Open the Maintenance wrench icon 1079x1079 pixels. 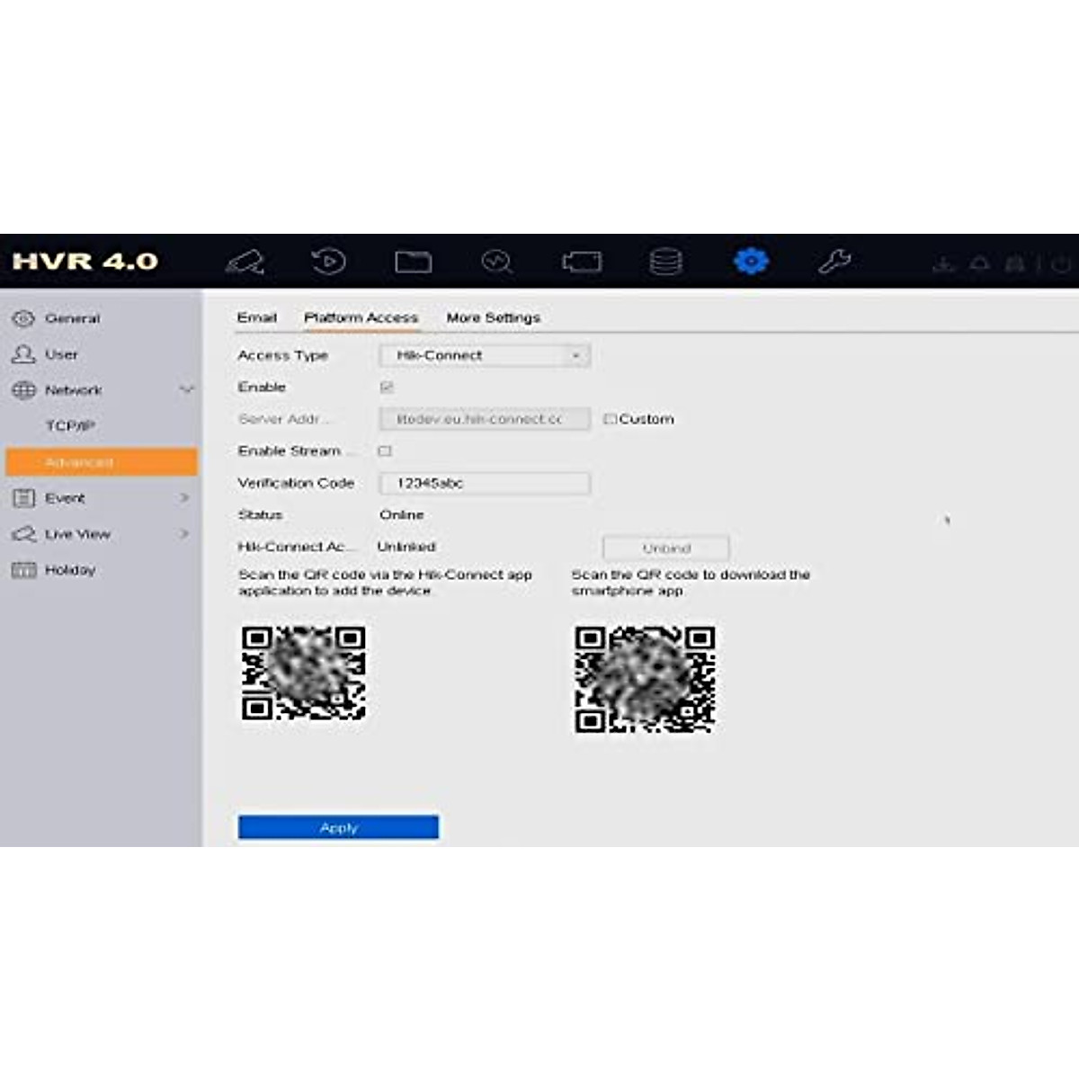pyautogui.click(x=834, y=262)
